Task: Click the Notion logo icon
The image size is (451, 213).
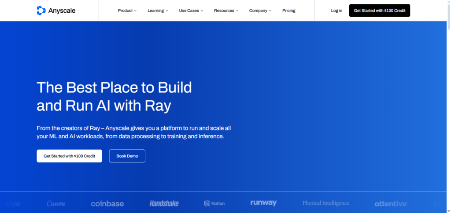Action: 207,203
